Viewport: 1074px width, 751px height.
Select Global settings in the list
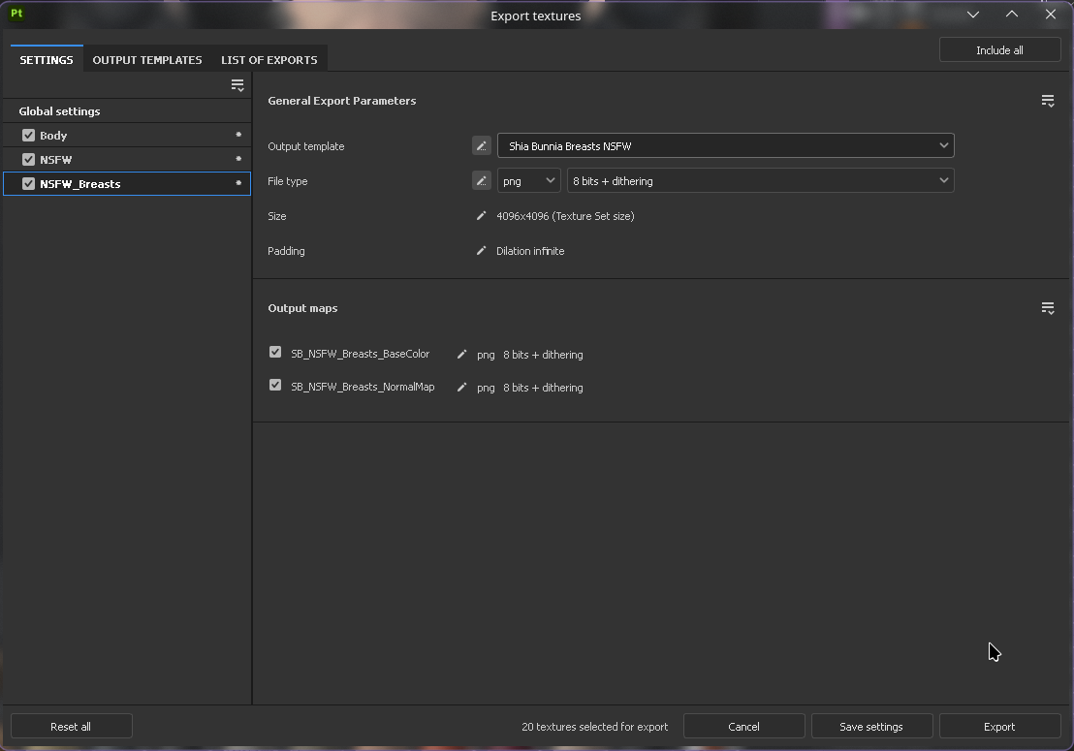point(59,111)
